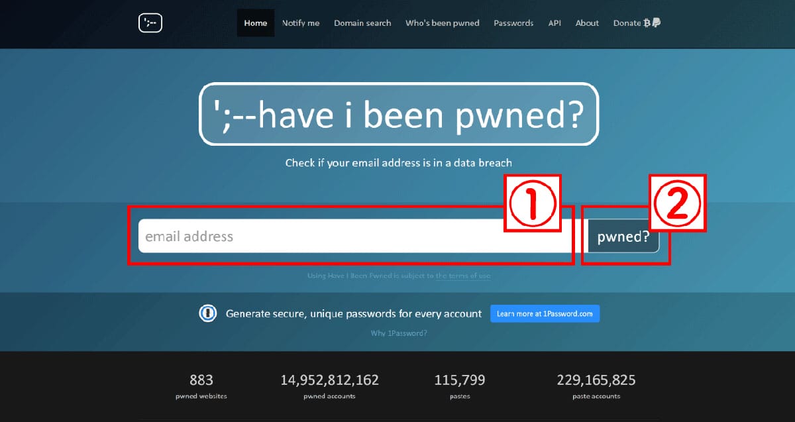Click the PayPal icon beside Donate
The height and width of the screenshot is (422, 795).
(657, 23)
